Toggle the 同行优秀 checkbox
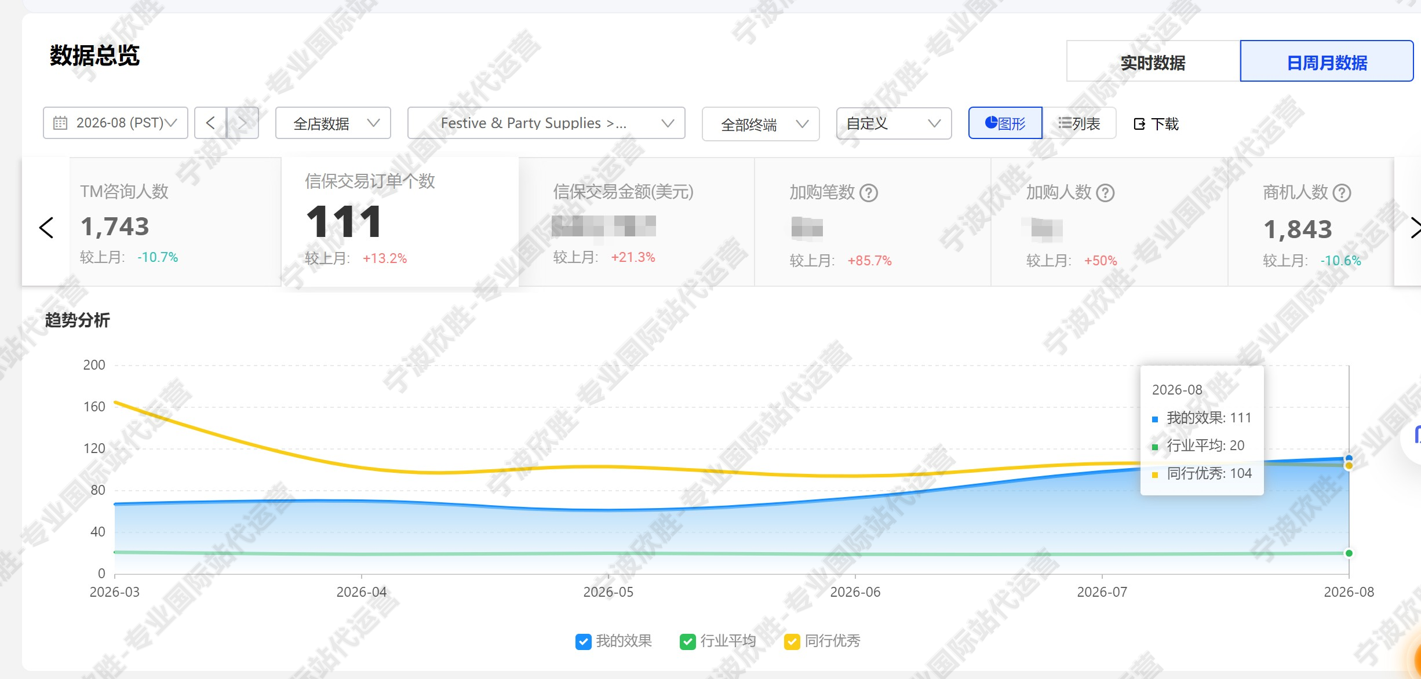This screenshot has width=1421, height=679. [x=792, y=641]
